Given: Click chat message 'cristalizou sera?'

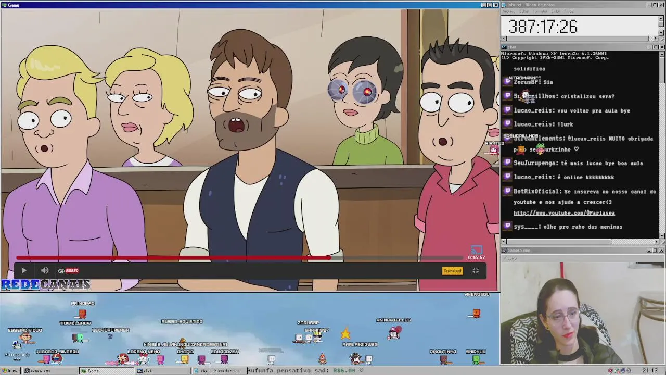Looking at the screenshot, I should tap(588, 96).
